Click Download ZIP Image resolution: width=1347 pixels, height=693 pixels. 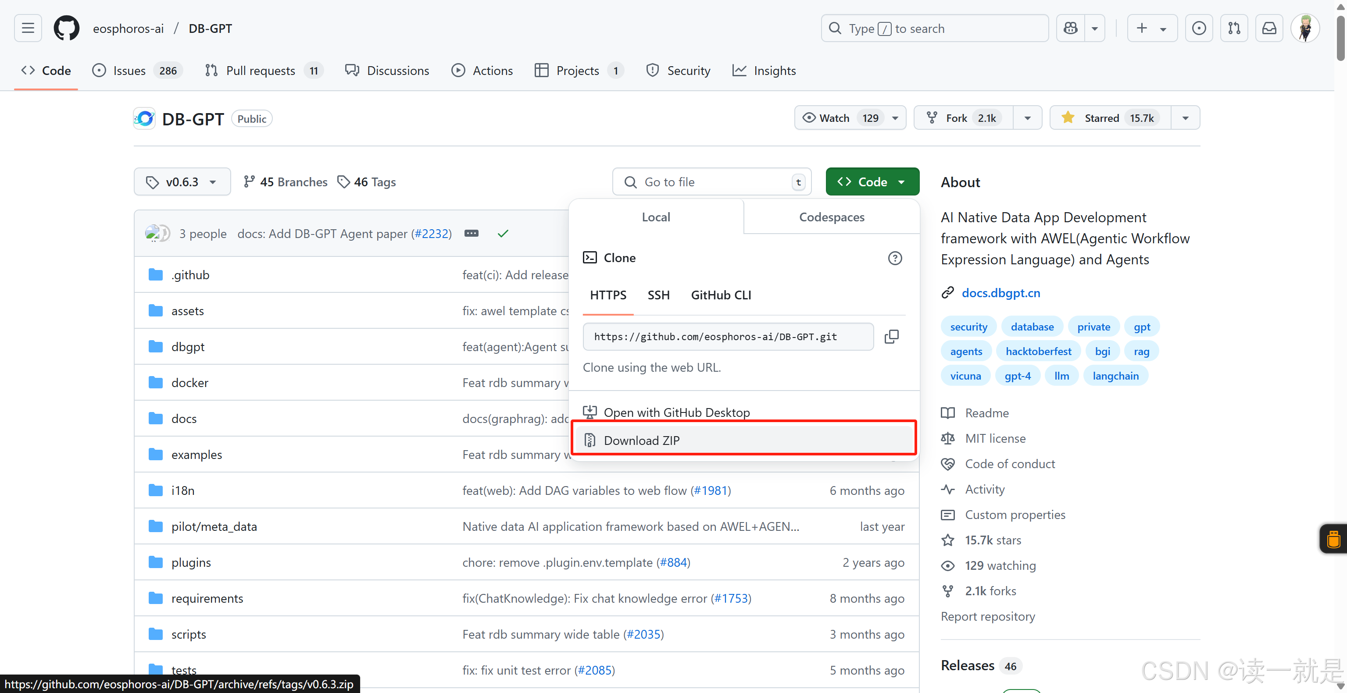tap(641, 440)
